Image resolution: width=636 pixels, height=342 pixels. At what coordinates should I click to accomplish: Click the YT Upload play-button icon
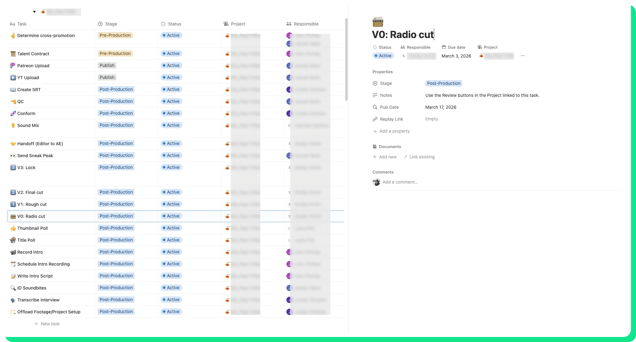13,78
